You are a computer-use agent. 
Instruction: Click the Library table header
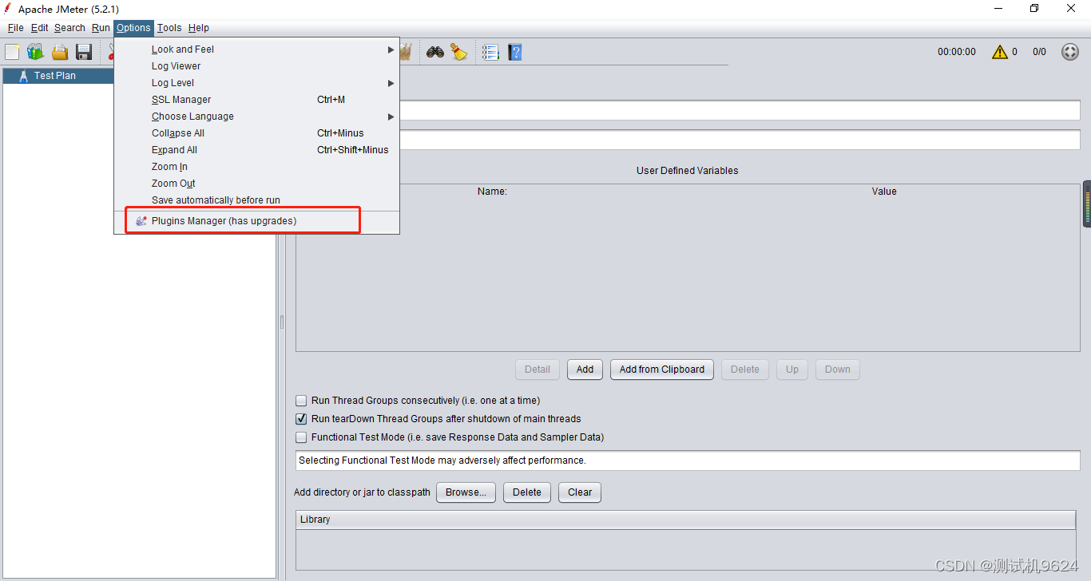(x=686, y=520)
